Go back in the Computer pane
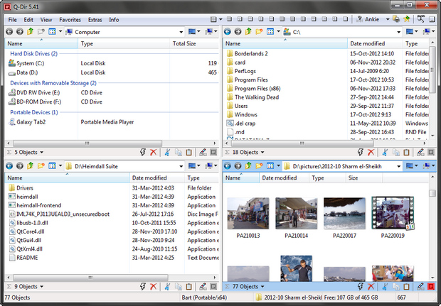Image resolution: width=441 pixels, height=306 pixels. tap(9, 32)
